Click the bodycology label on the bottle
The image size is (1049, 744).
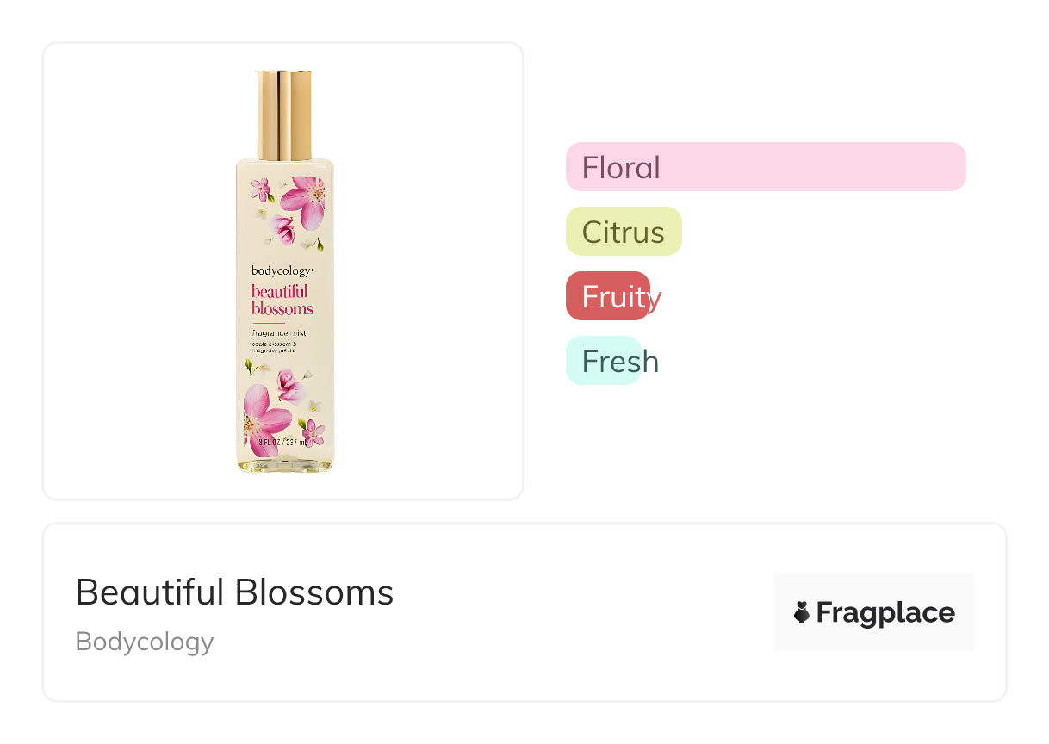[x=282, y=271]
